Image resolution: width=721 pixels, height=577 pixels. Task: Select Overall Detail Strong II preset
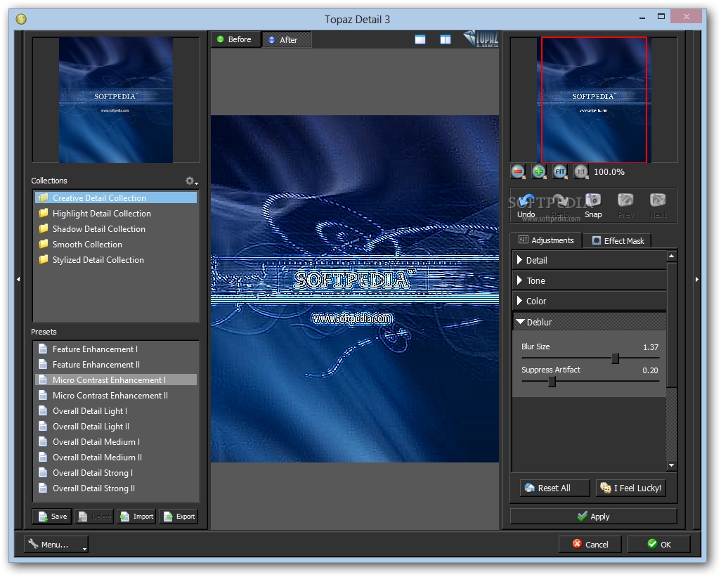116,488
